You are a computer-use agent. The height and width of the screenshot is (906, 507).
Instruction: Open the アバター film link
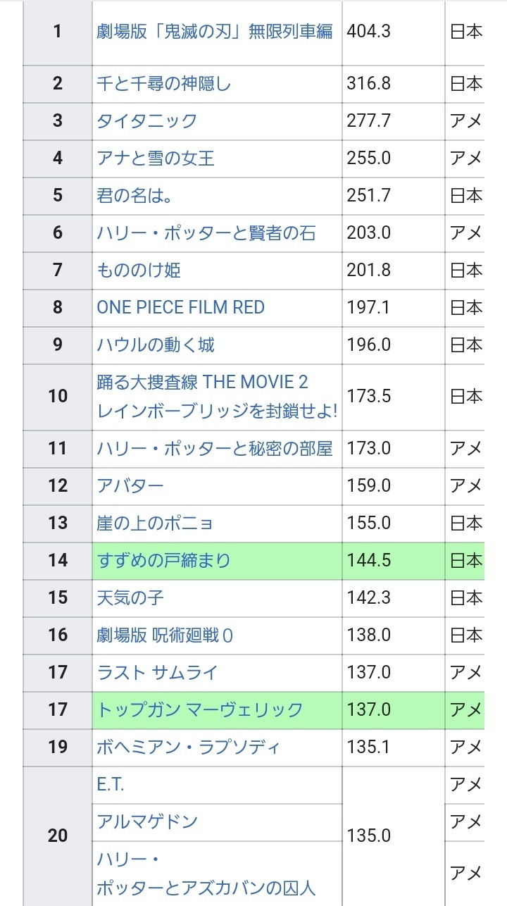(x=130, y=486)
